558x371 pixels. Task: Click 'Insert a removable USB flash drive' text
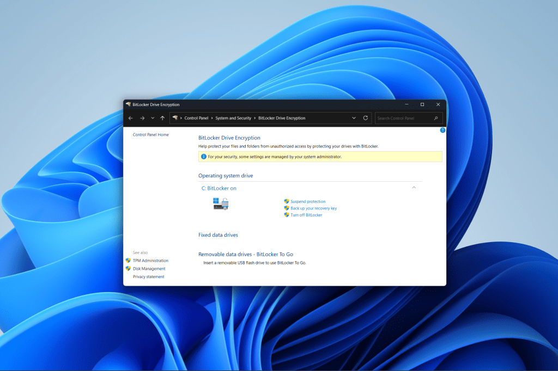click(254, 263)
